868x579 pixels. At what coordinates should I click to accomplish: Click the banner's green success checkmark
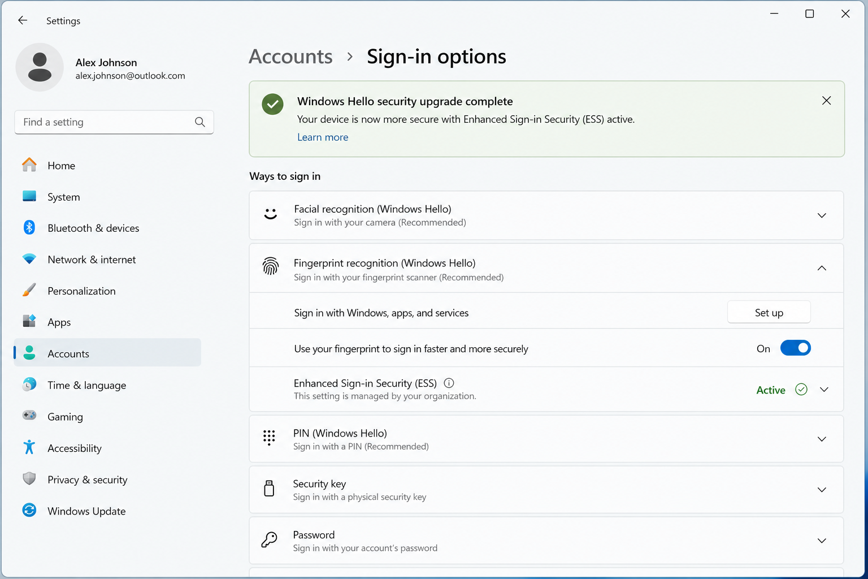[273, 104]
